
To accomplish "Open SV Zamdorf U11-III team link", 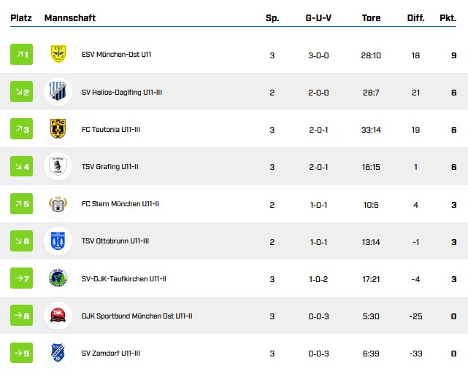I will pyautogui.click(x=110, y=354).
